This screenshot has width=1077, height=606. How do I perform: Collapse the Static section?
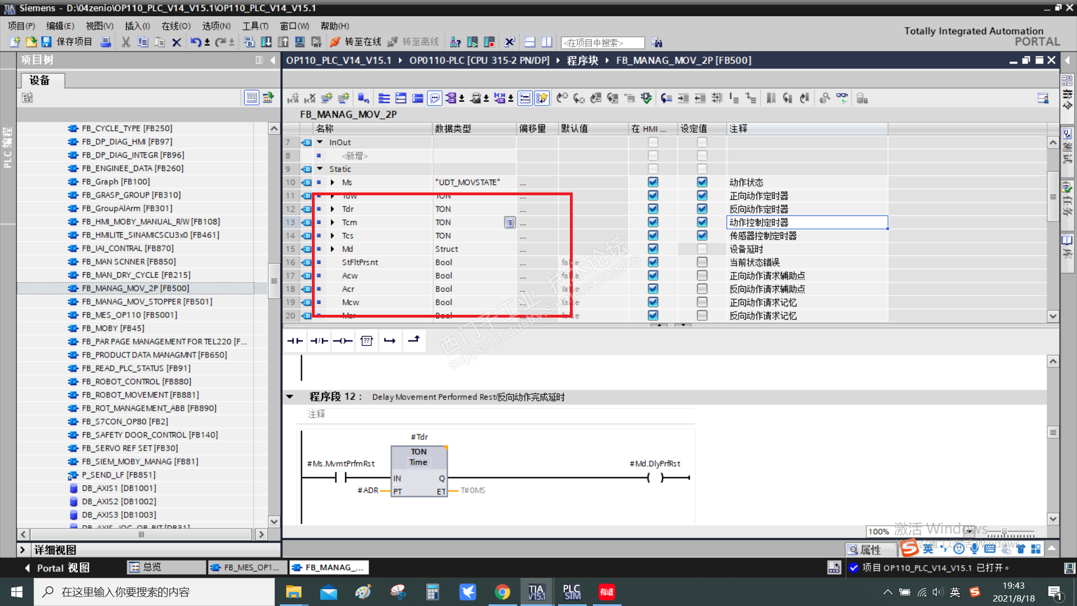320,169
